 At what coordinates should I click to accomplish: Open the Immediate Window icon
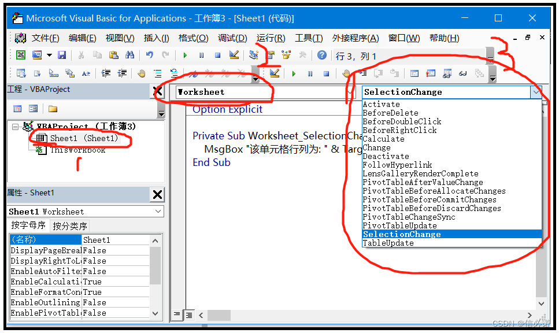[431, 73]
